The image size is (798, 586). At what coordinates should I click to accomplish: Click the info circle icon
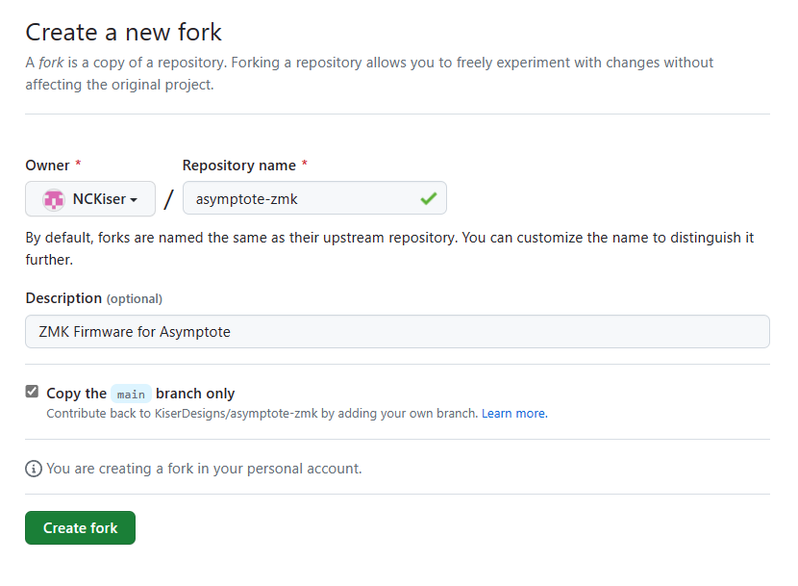[34, 469]
